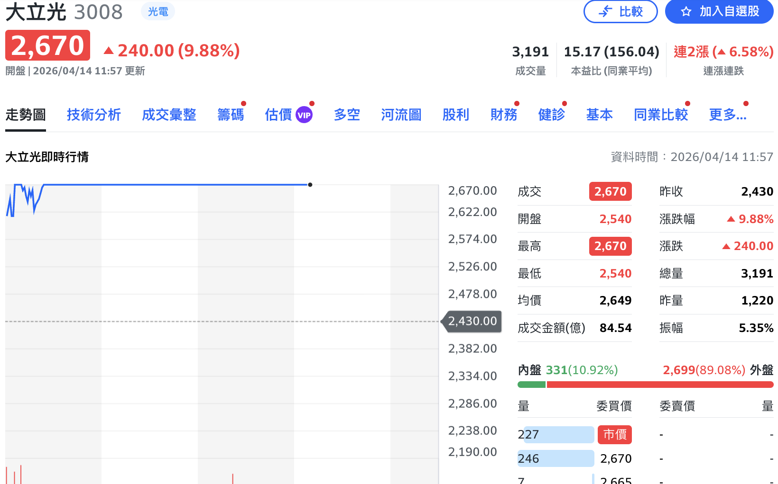Open the 多空 tab
Image resolution: width=778 pixels, height=484 pixels.
pyautogui.click(x=347, y=115)
